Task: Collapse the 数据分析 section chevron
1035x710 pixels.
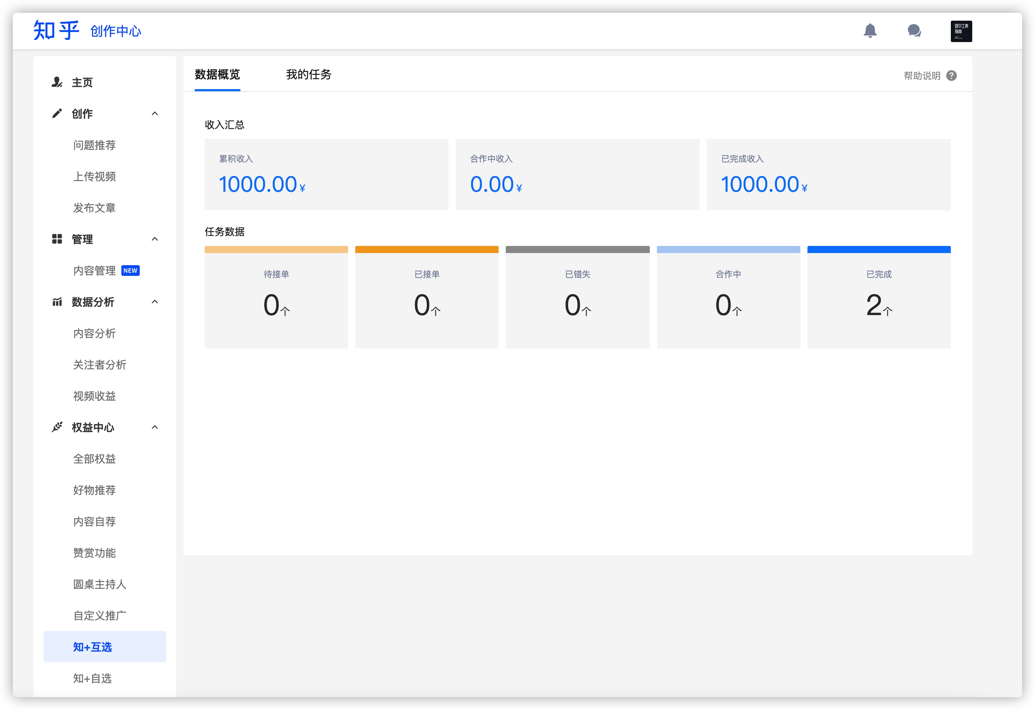Action: click(154, 302)
